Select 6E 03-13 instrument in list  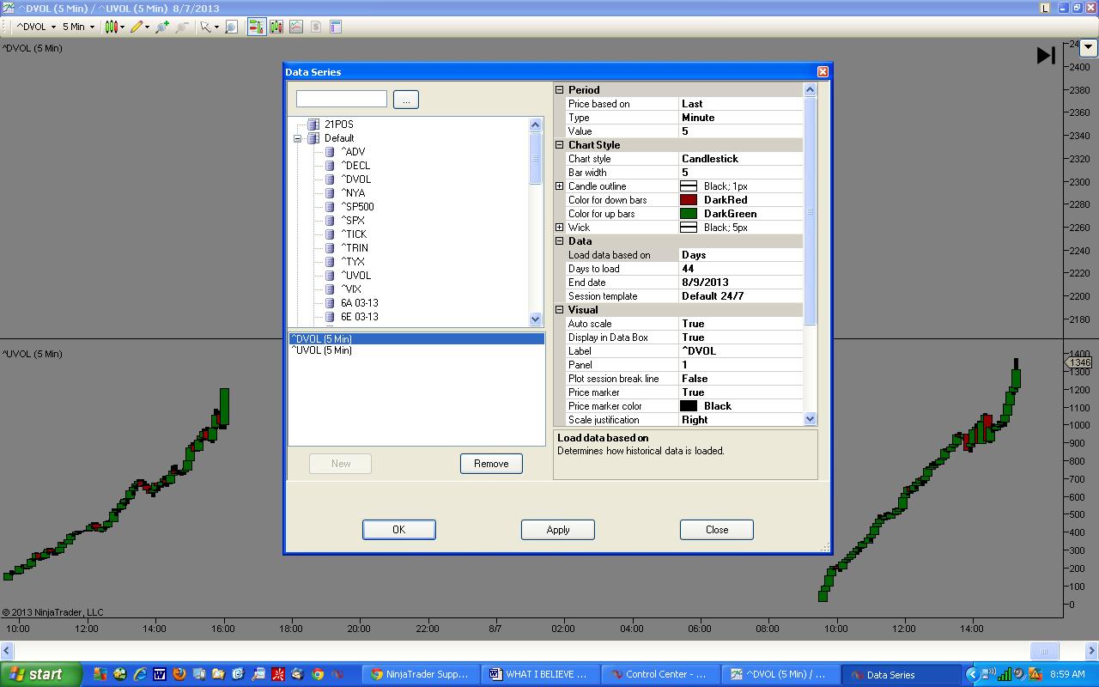[359, 317]
